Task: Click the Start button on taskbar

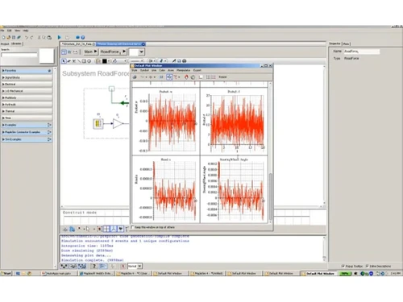Action: 6,274
